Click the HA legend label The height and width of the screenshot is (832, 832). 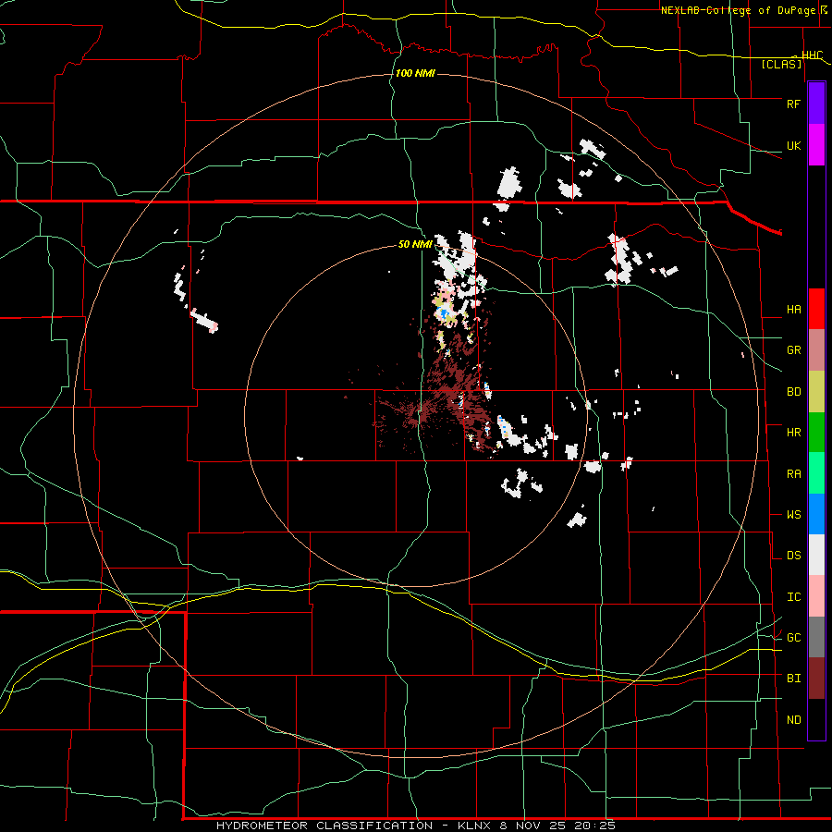click(793, 310)
